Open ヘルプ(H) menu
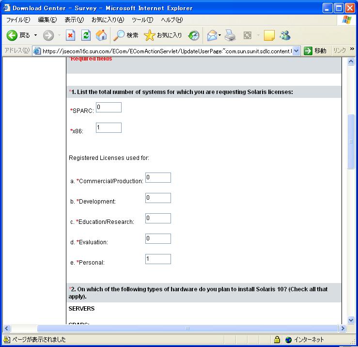358x347 pixels. [x=171, y=20]
